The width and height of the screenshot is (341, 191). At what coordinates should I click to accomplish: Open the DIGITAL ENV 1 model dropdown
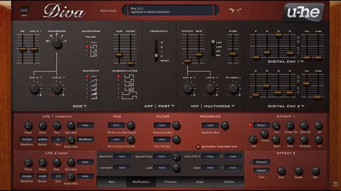point(286,62)
